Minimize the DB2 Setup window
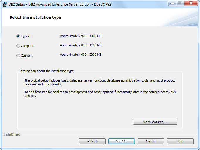This screenshot has height=150, width=200. (172, 3)
